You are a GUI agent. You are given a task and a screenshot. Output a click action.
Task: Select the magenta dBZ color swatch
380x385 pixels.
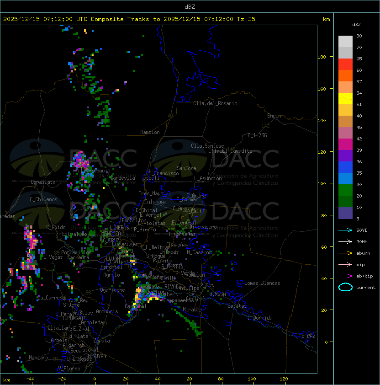[x=345, y=144]
